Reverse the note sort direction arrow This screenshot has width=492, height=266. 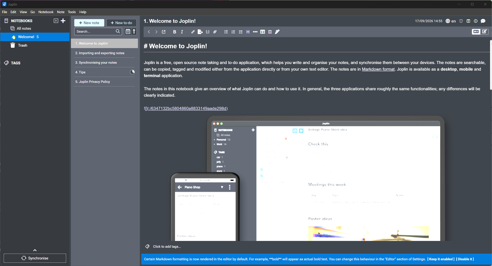tap(134, 31)
